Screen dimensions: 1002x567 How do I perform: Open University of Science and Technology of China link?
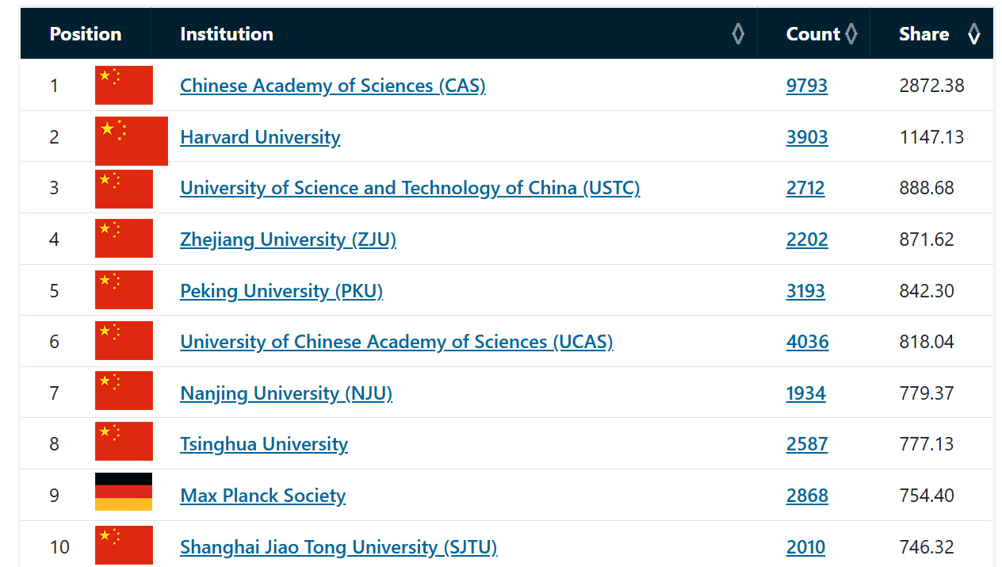click(410, 188)
